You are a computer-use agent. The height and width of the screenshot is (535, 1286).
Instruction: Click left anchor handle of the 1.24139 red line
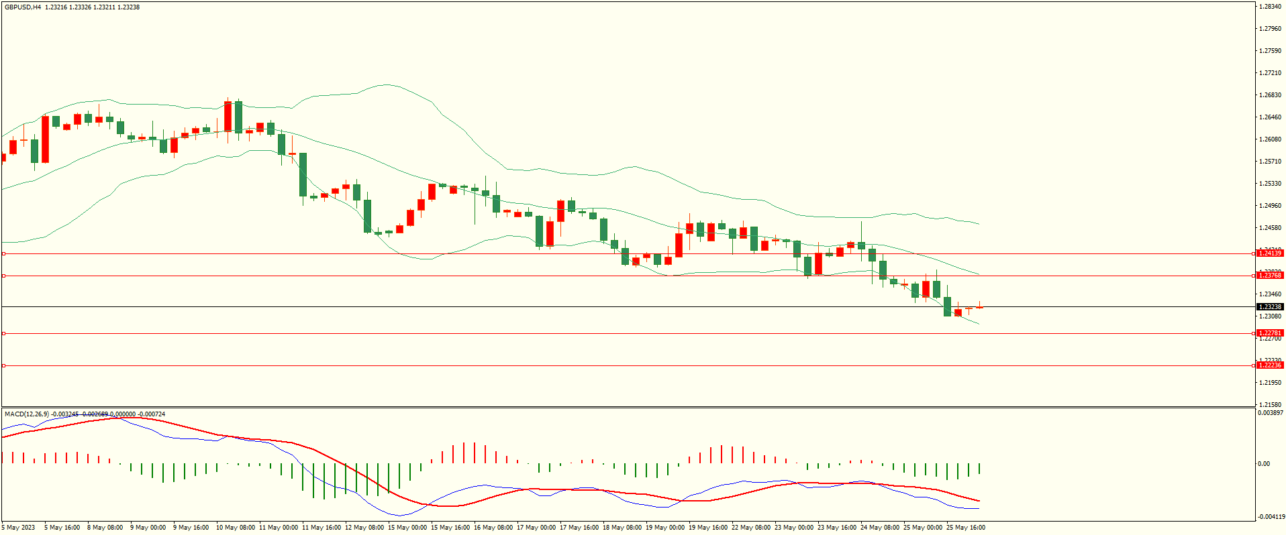tap(3, 254)
